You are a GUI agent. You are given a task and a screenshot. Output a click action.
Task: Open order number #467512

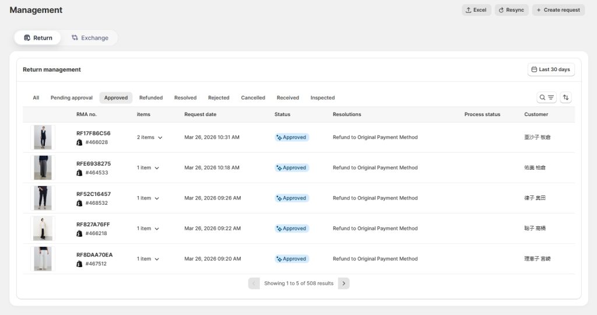[96, 264]
